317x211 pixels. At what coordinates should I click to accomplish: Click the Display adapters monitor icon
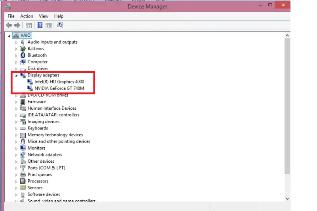23,75
